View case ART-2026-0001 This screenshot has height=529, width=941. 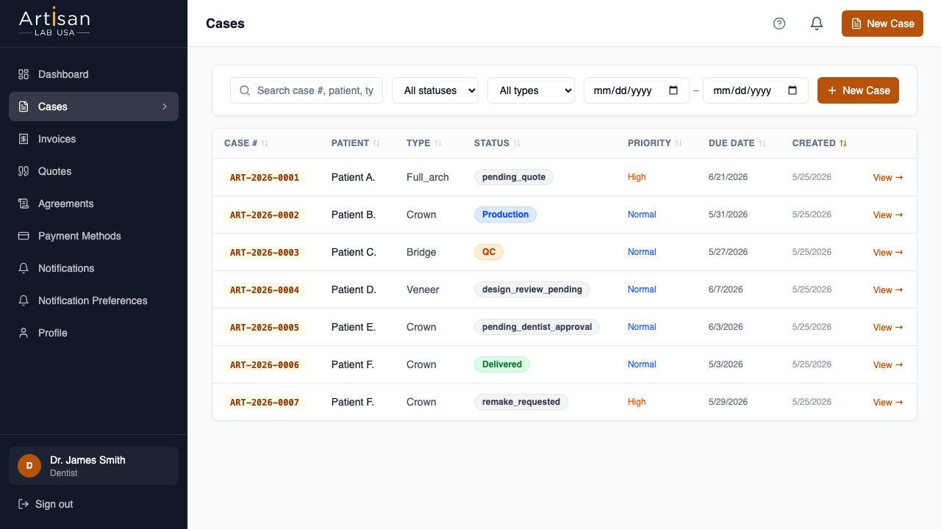pos(888,178)
